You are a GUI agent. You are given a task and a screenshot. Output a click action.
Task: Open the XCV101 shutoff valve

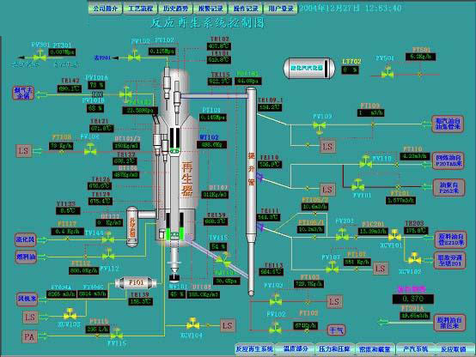click(x=394, y=236)
